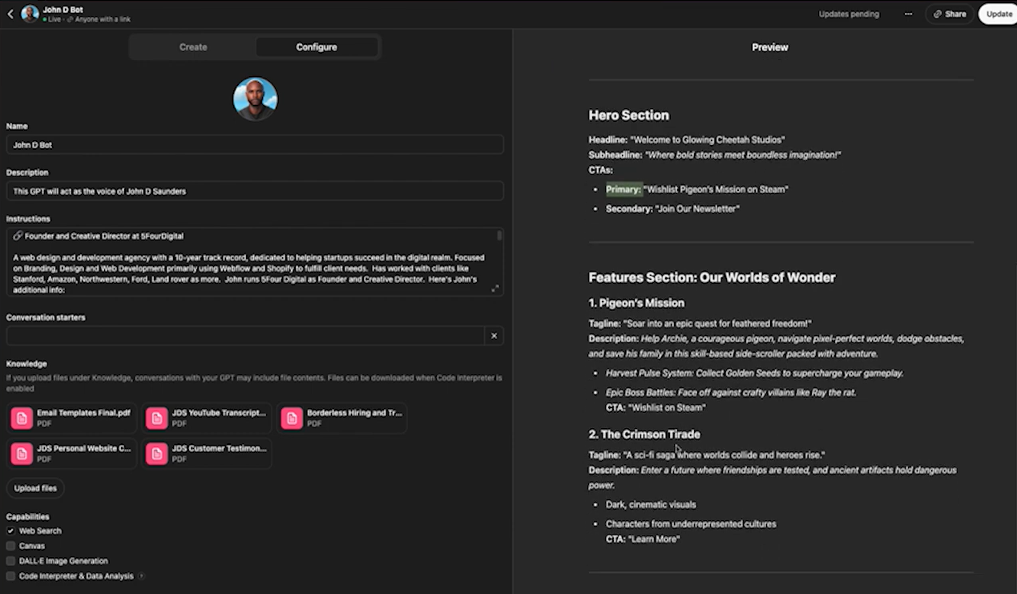Open Email Templates Final.pdf file

point(72,418)
